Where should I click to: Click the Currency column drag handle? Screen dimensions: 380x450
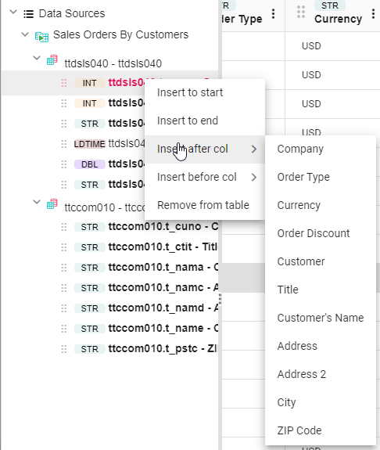coord(301,12)
